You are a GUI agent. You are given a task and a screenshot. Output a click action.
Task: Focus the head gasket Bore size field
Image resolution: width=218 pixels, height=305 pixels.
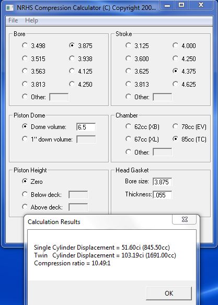pos(163,182)
